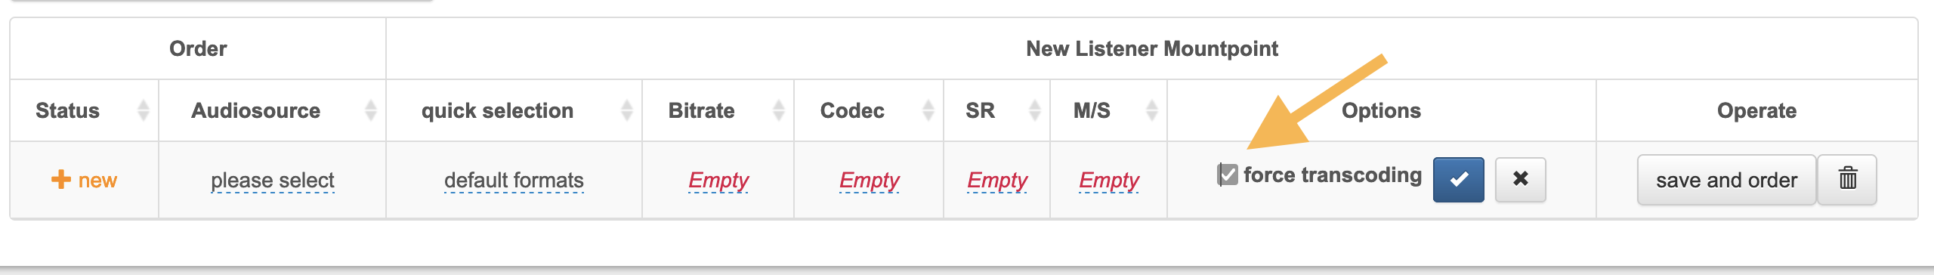Image resolution: width=1934 pixels, height=275 pixels.
Task: Toggle the force transcoding checkbox
Action: click(x=1228, y=175)
